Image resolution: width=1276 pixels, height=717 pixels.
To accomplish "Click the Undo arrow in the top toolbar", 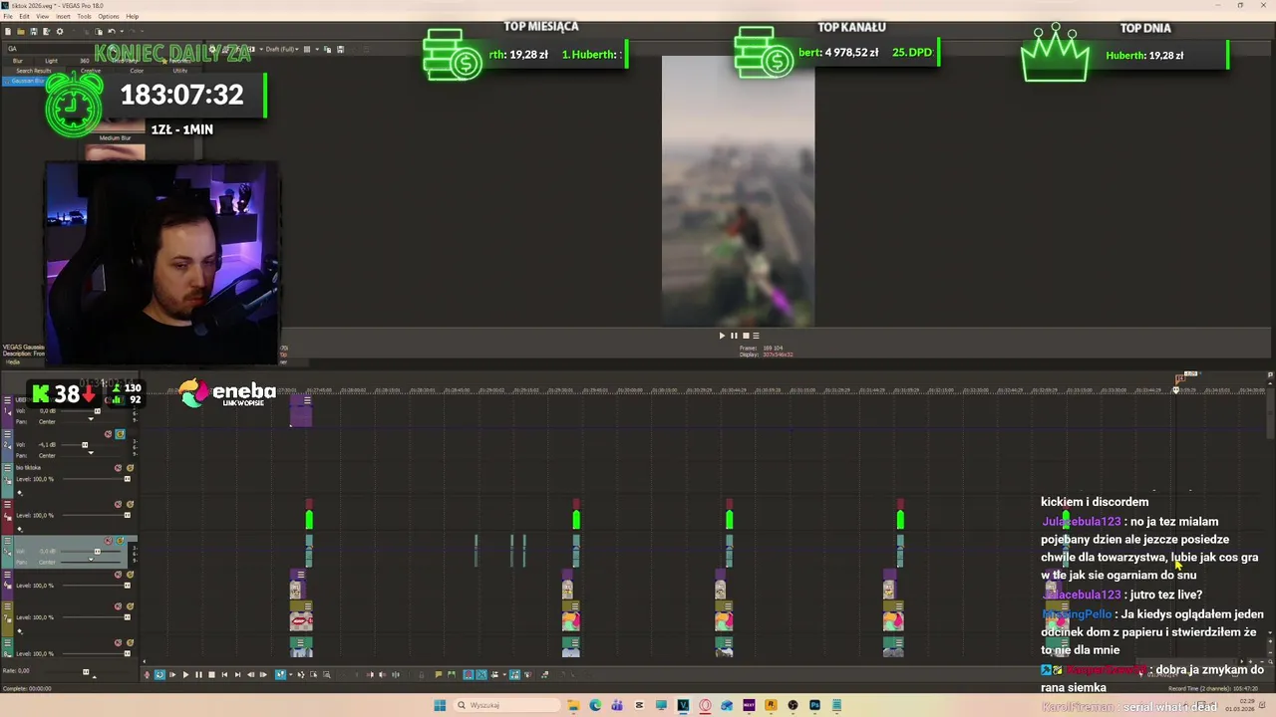I will tap(112, 31).
